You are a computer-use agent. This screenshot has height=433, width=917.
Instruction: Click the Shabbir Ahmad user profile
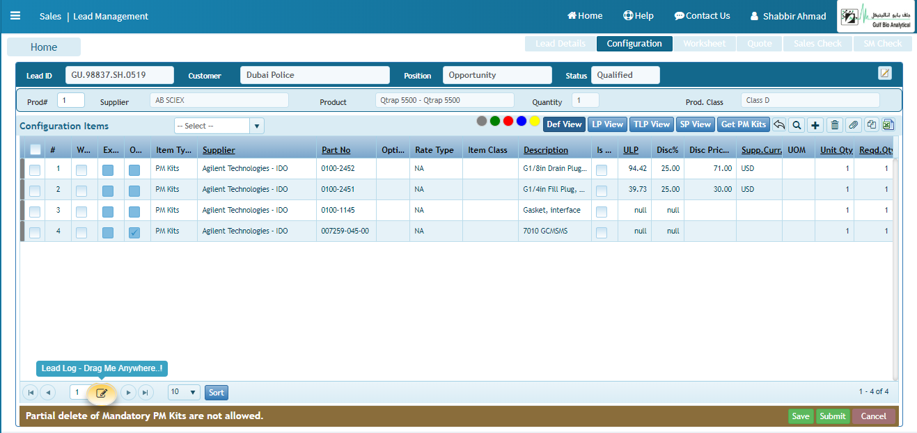[788, 16]
